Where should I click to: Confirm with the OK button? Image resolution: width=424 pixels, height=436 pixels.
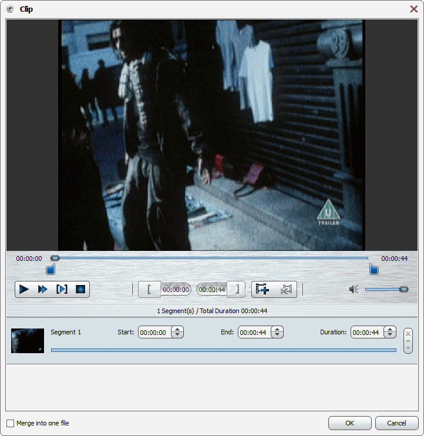click(350, 423)
